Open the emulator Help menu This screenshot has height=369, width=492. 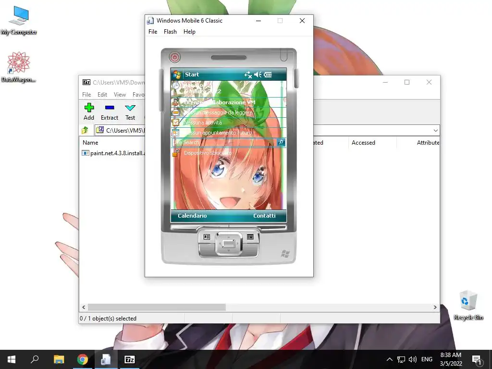pos(189,32)
